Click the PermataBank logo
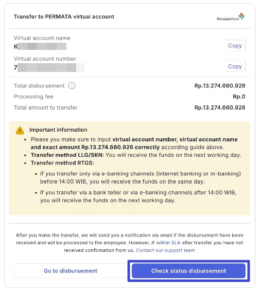The width and height of the screenshot is (261, 291). pyautogui.click(x=231, y=17)
